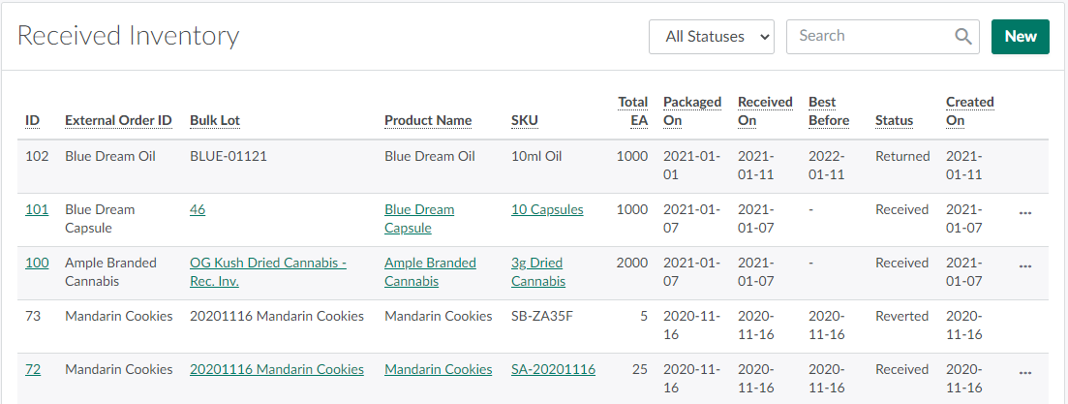This screenshot has height=404, width=1068.
Task: Sort by the Bulk Lot column header
Action: click(x=215, y=121)
